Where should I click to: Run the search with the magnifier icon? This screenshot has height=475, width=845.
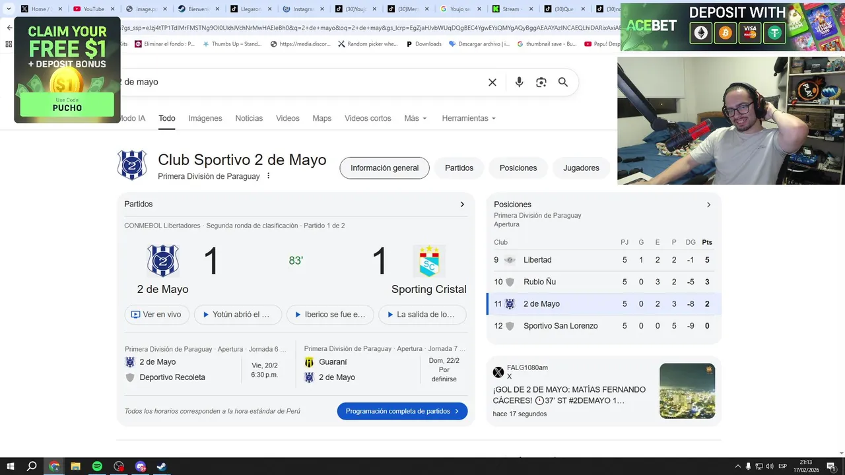pos(563,82)
